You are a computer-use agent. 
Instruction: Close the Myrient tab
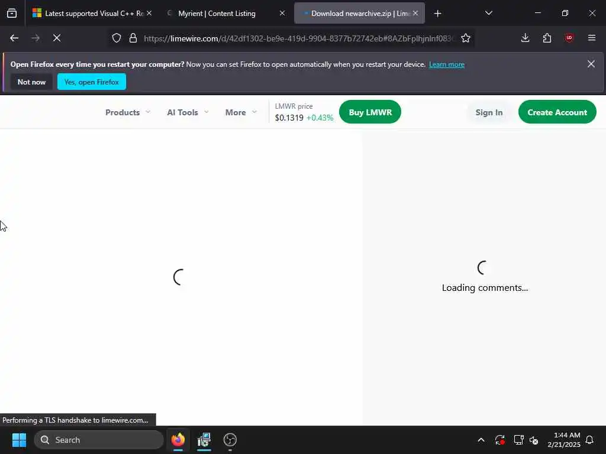[x=282, y=13]
